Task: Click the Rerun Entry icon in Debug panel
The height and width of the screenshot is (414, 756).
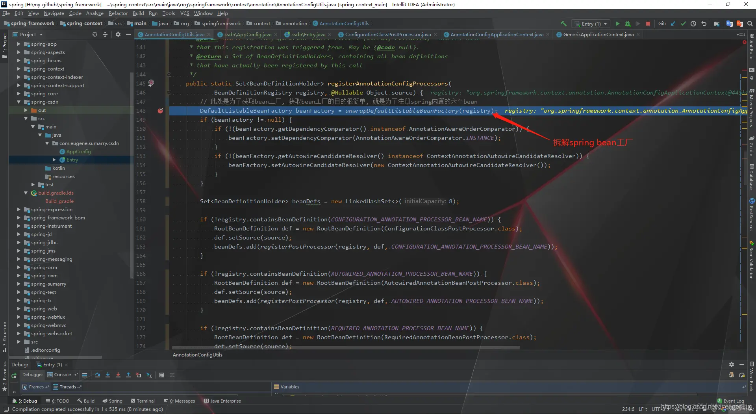Action: coord(14,376)
